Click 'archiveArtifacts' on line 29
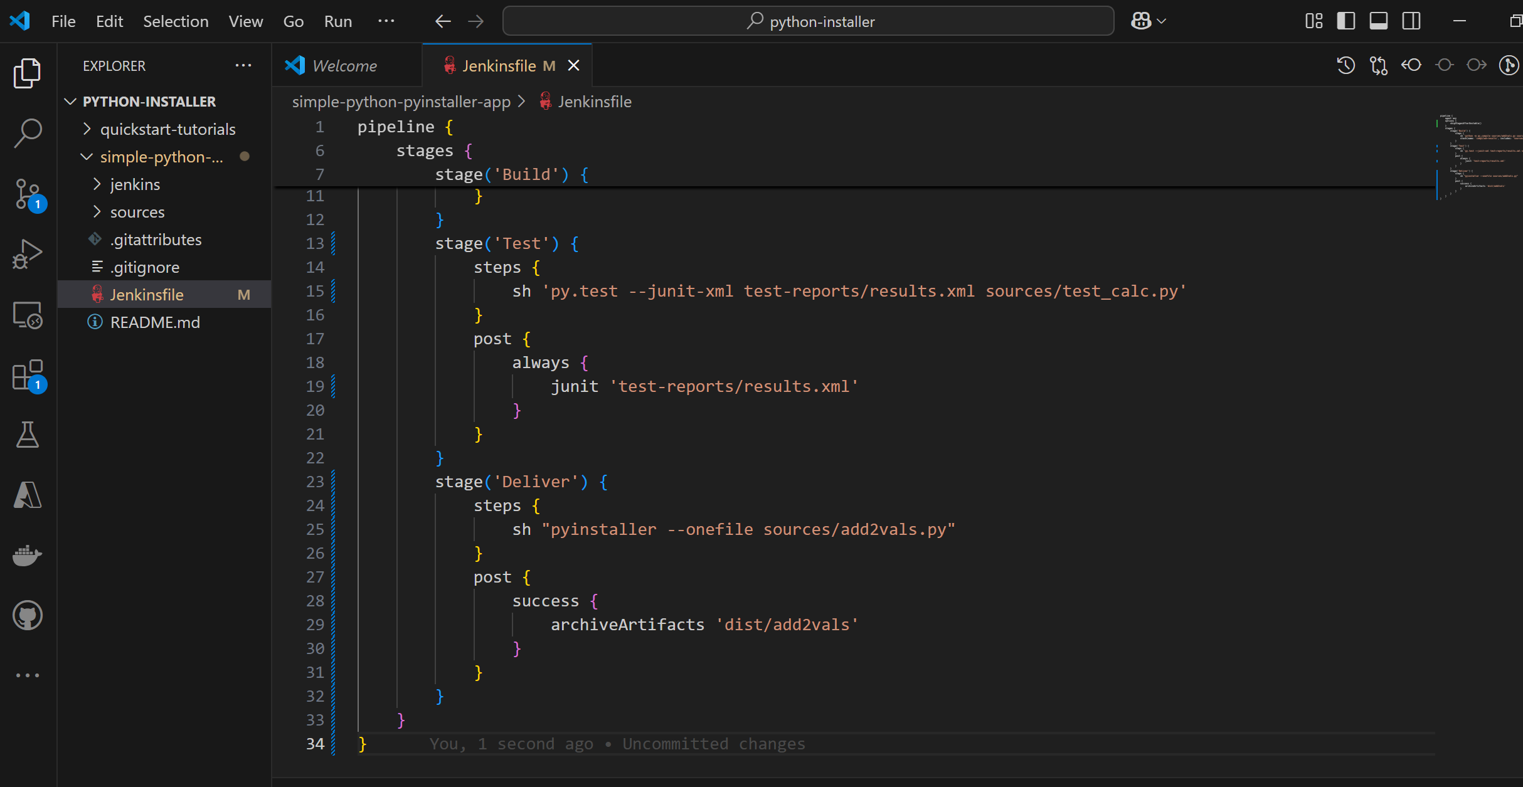Screen dimensions: 1523x787 pyautogui.click(x=628, y=625)
